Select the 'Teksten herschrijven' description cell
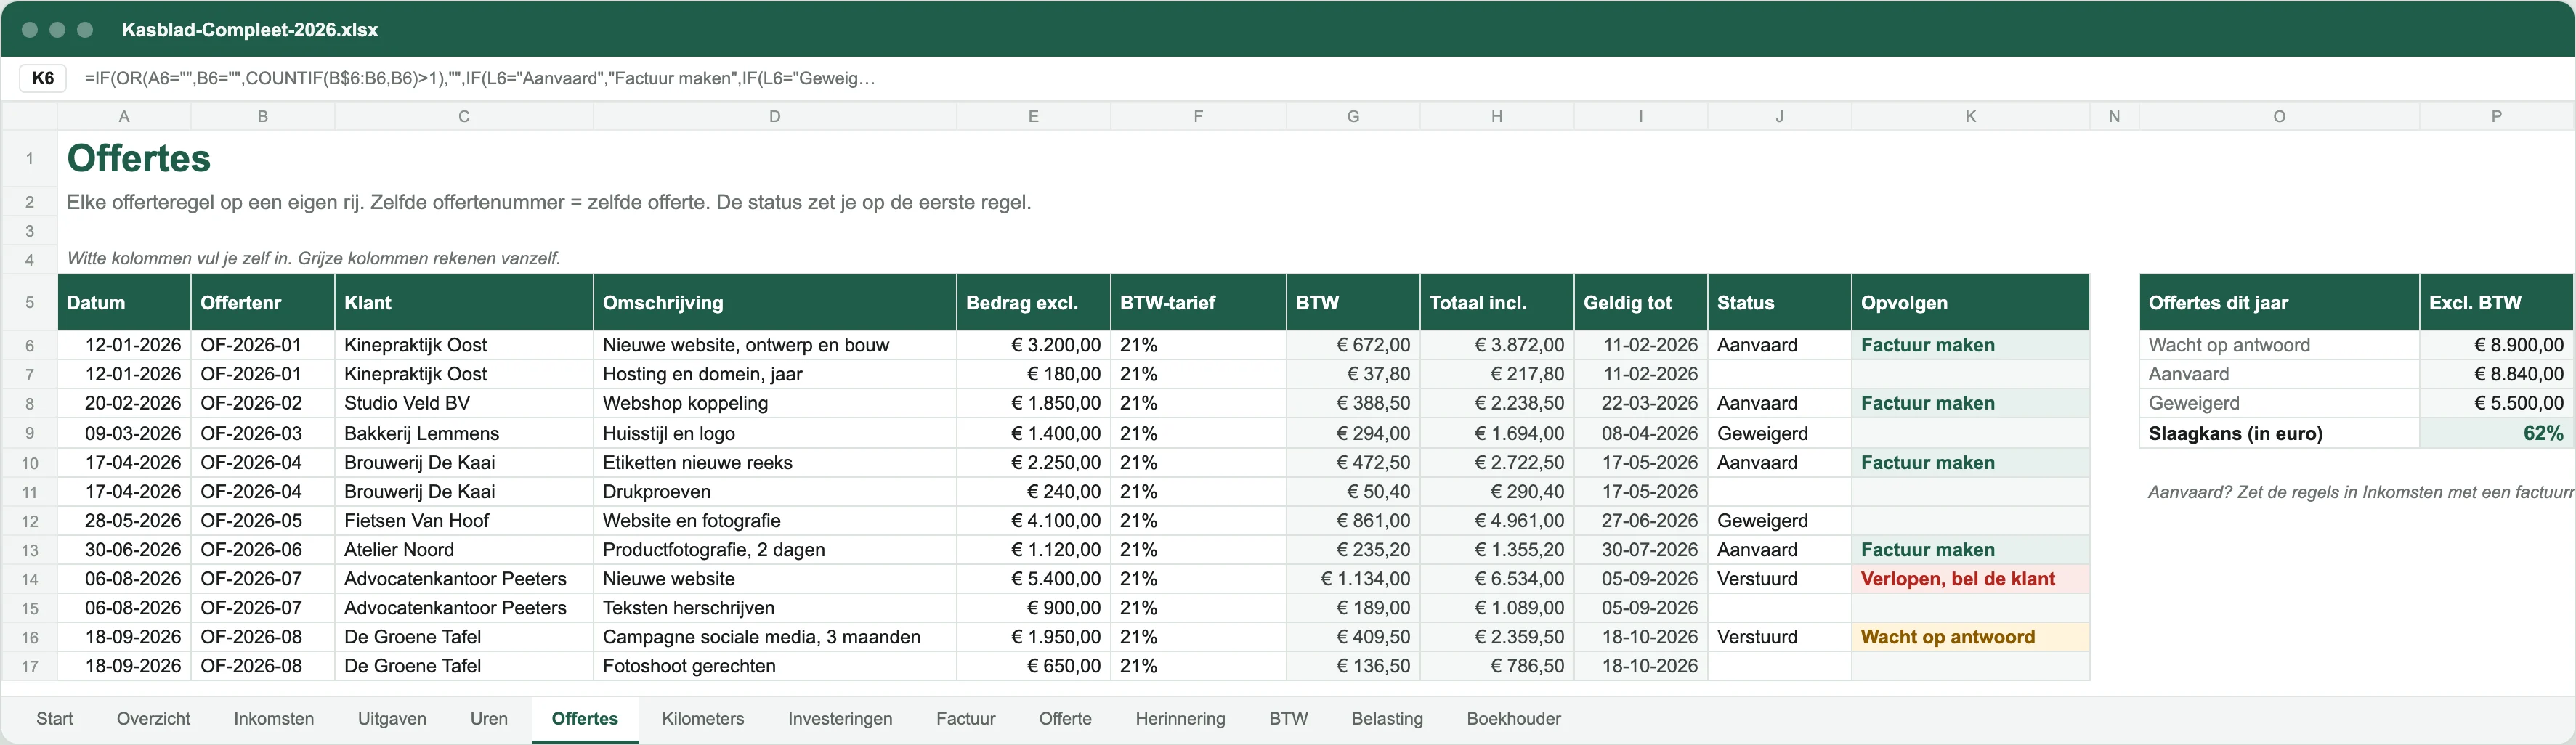The image size is (2576, 745). click(x=775, y=608)
